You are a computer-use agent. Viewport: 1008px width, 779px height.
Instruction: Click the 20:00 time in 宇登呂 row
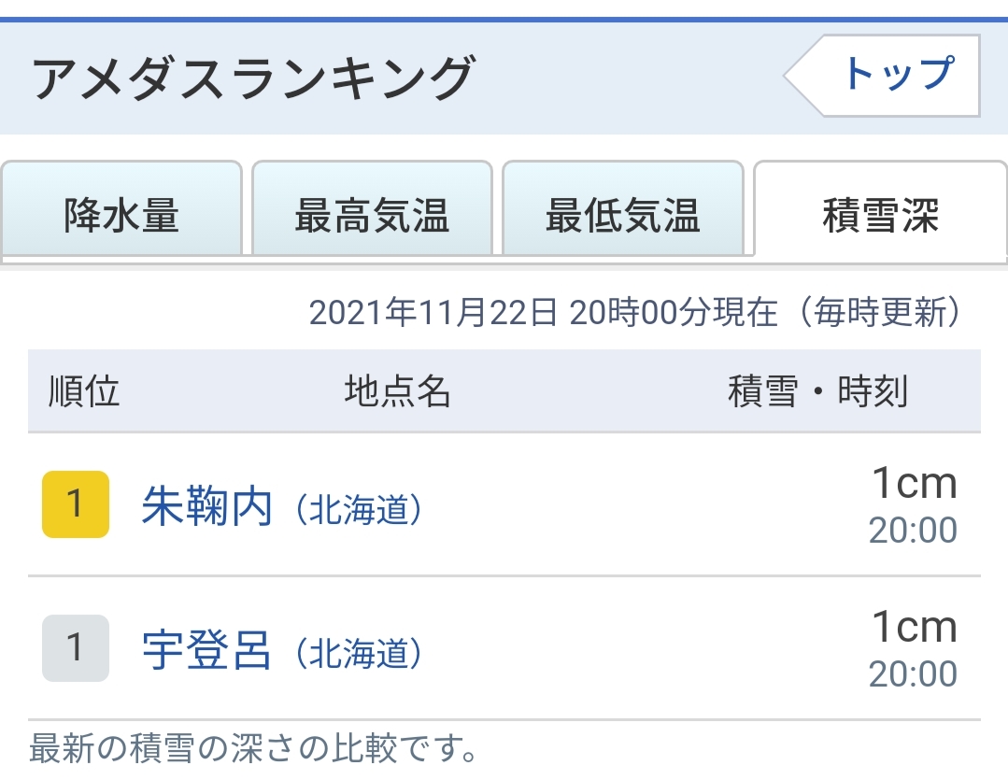click(913, 674)
